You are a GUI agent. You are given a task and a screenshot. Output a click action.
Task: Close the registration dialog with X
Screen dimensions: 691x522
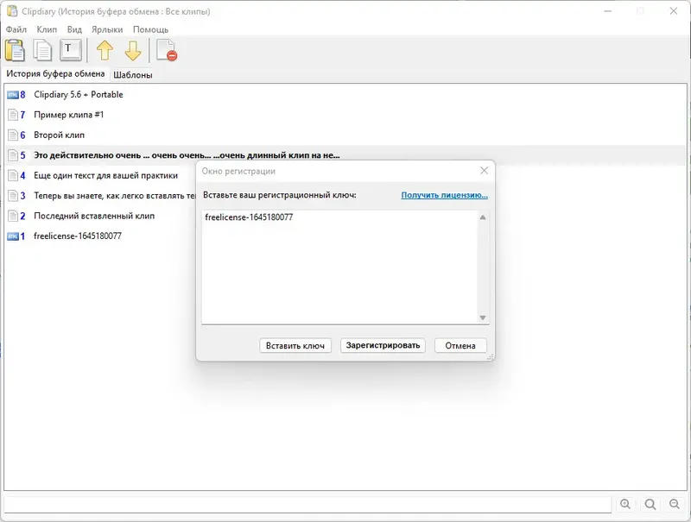tap(484, 171)
